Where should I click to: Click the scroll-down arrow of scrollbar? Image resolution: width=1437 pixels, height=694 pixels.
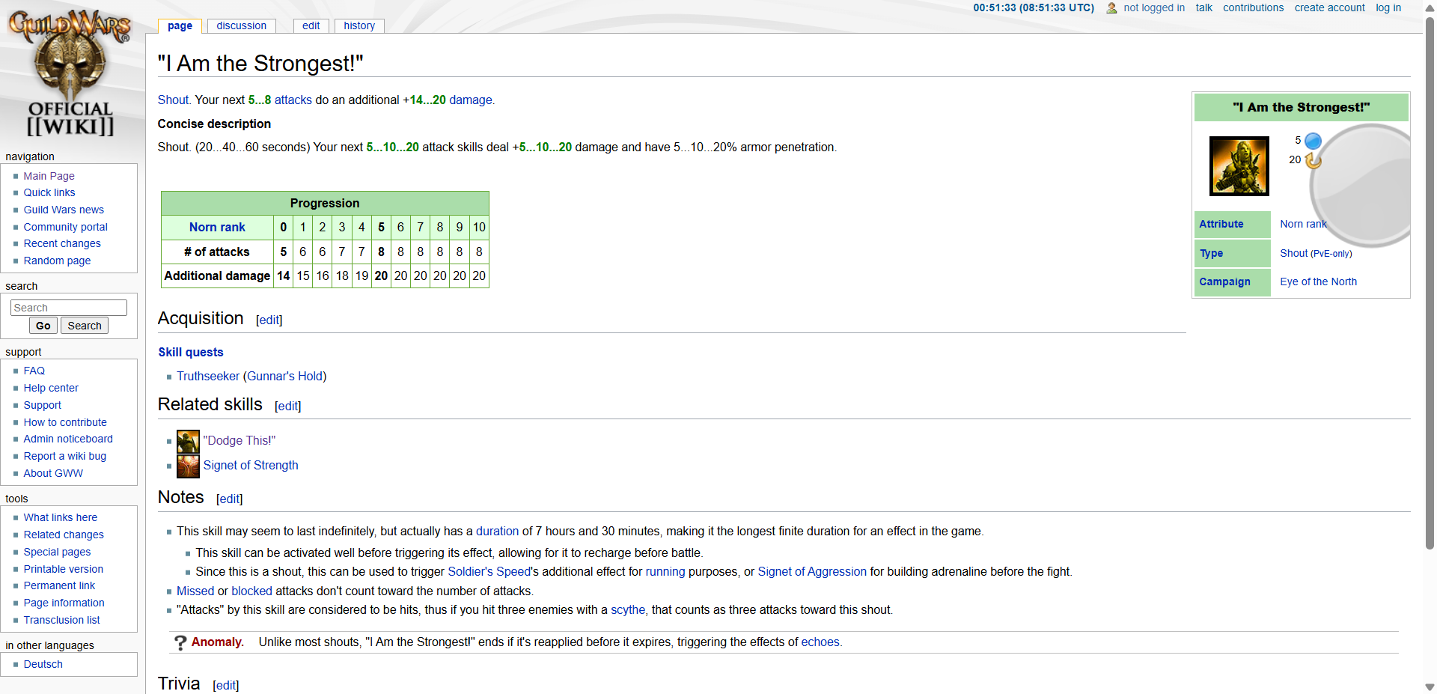coord(1430,687)
